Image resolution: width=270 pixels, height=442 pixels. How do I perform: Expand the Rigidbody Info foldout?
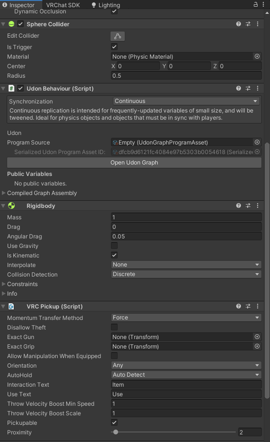click(x=4, y=293)
